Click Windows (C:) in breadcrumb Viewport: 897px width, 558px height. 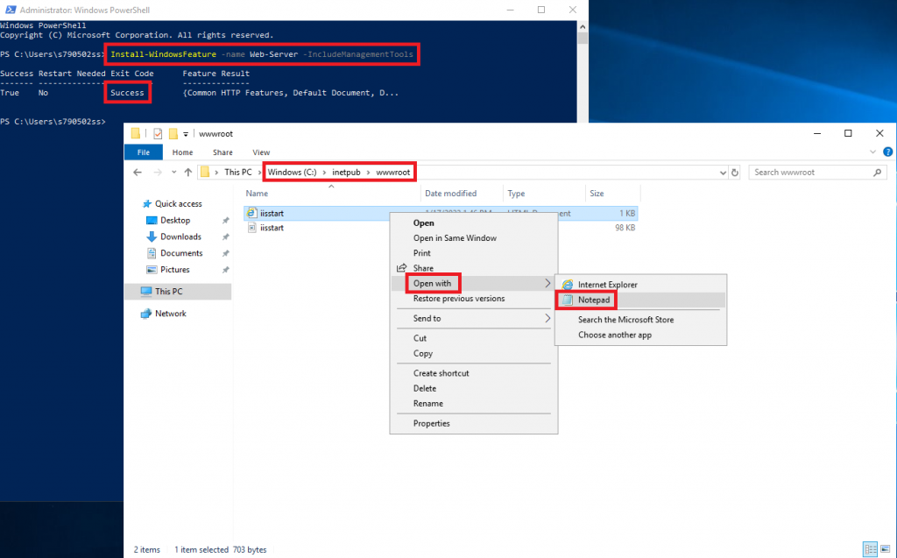click(292, 173)
